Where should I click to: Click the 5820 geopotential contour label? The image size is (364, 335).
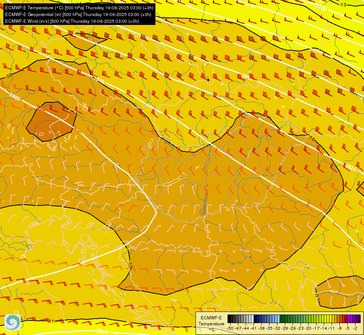click(351, 167)
